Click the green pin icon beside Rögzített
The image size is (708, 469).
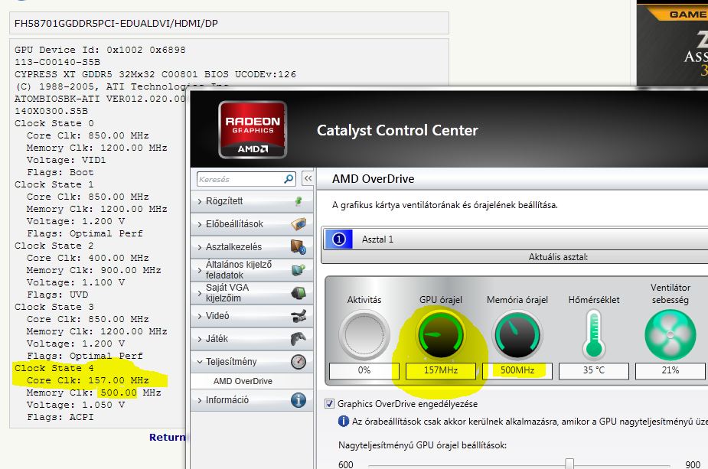point(298,201)
